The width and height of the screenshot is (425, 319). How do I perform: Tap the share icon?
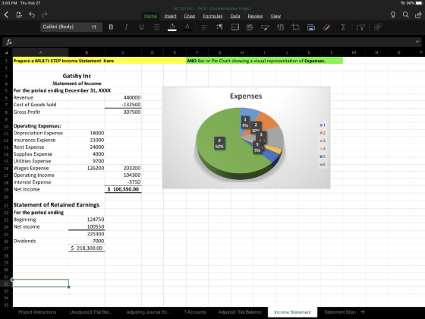tap(418, 15)
